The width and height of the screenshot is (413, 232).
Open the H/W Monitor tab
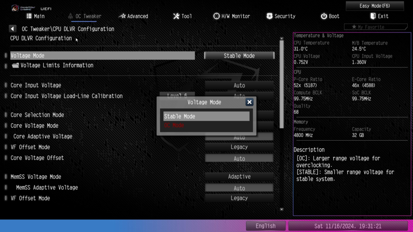coord(232,16)
